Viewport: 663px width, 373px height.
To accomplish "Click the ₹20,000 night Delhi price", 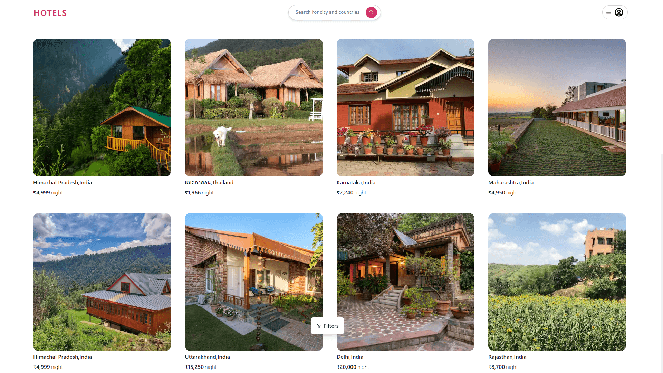I will [x=353, y=367].
